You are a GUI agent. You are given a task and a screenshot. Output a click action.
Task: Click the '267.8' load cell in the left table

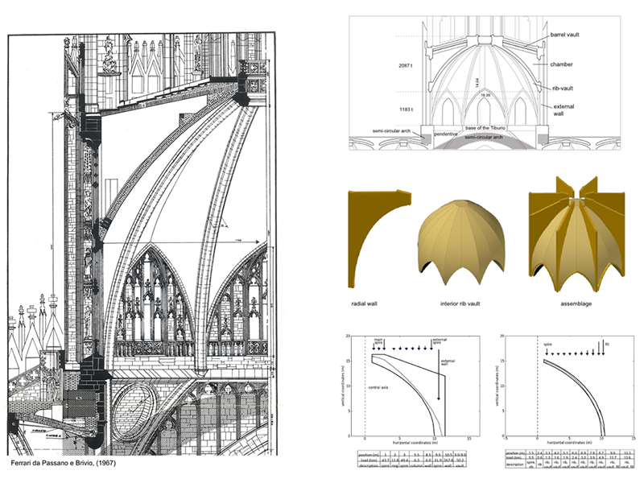448,460
